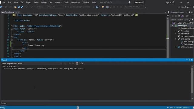The width and height of the screenshot is (194, 109).
Task: Select the Output tab at the bottom
Action: (3, 103)
